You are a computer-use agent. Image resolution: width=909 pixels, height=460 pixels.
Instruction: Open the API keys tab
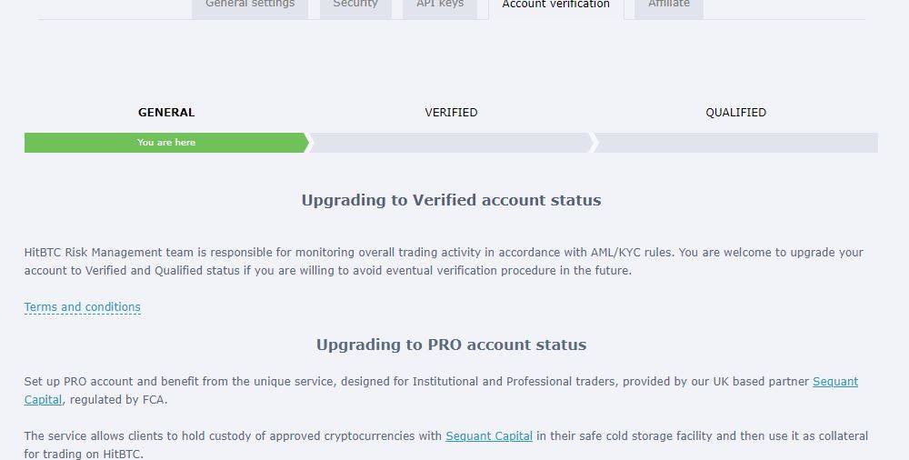point(440,5)
